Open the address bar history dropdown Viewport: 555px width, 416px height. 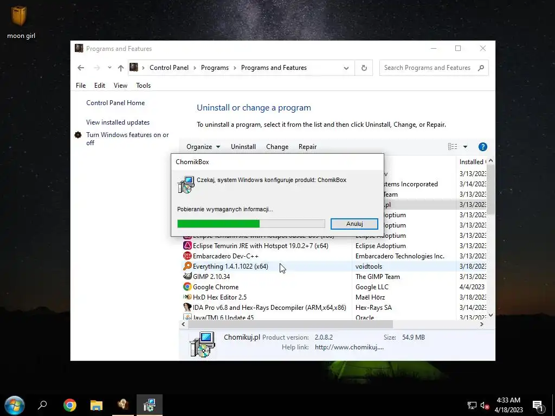pos(346,68)
